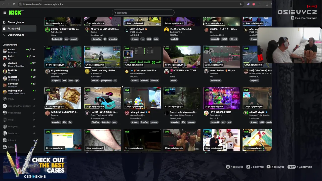This screenshot has height=181, width=322.
Task: Open the Business Tour category link
Action: [x=176, y=32]
